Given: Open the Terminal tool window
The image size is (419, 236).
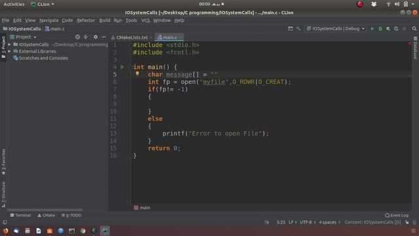Looking at the screenshot, I should pos(20,215).
